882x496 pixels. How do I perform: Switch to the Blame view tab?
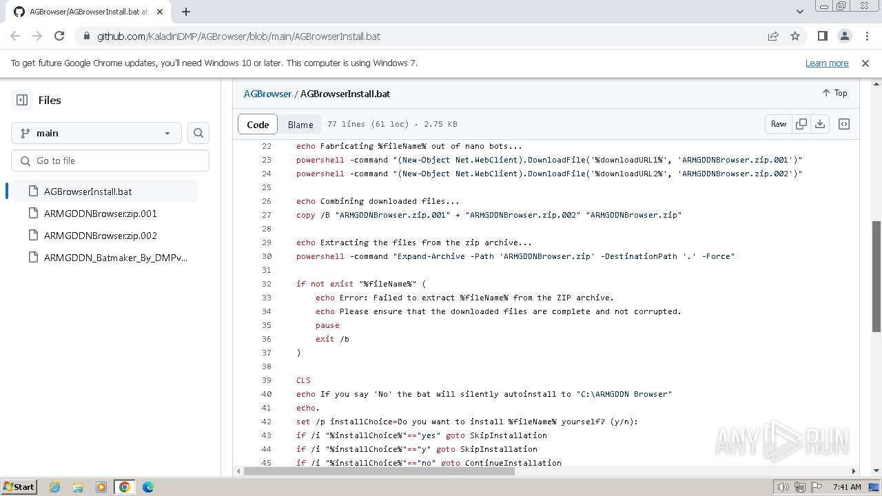(x=300, y=124)
